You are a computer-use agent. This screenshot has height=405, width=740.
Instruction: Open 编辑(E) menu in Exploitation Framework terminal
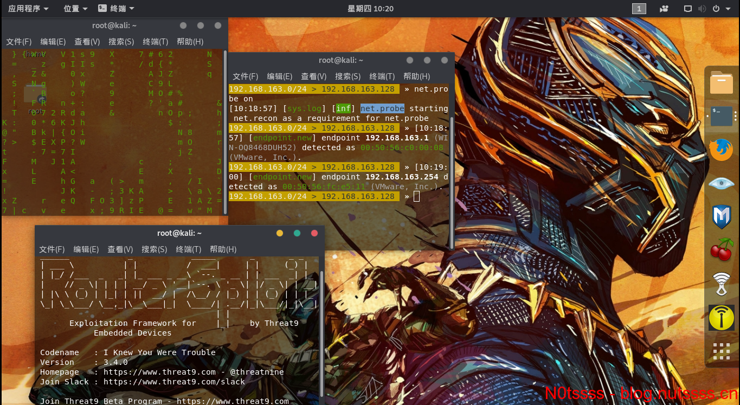tap(86, 249)
